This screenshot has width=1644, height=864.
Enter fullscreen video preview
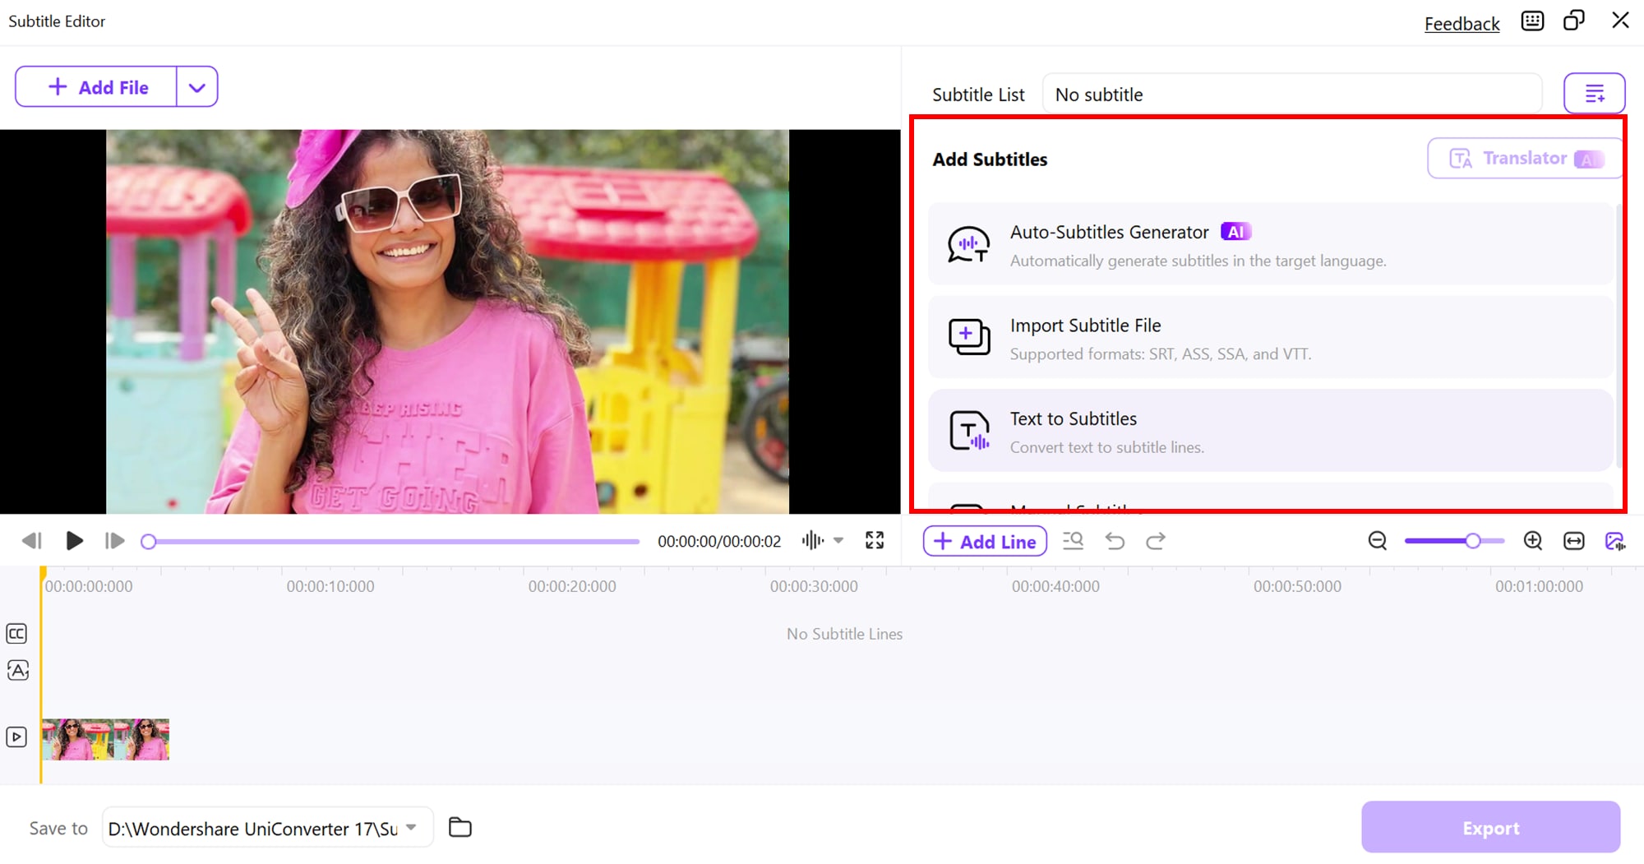click(875, 540)
